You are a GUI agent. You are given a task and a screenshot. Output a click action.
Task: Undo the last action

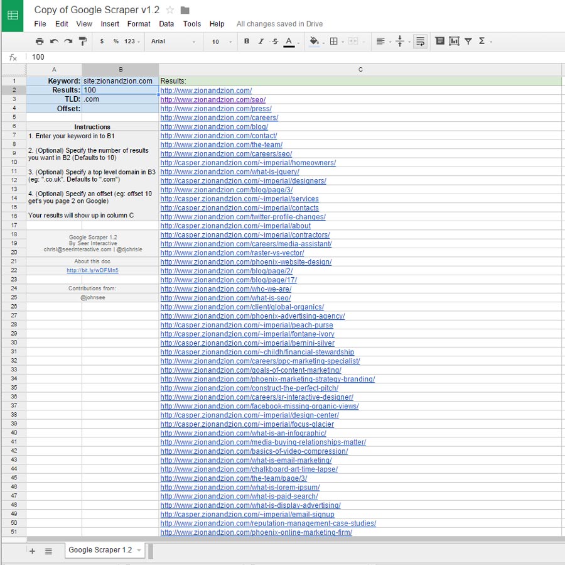pos(54,41)
